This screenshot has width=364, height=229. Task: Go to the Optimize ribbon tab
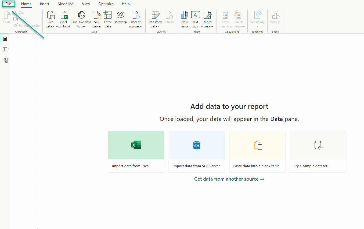[x=106, y=4]
